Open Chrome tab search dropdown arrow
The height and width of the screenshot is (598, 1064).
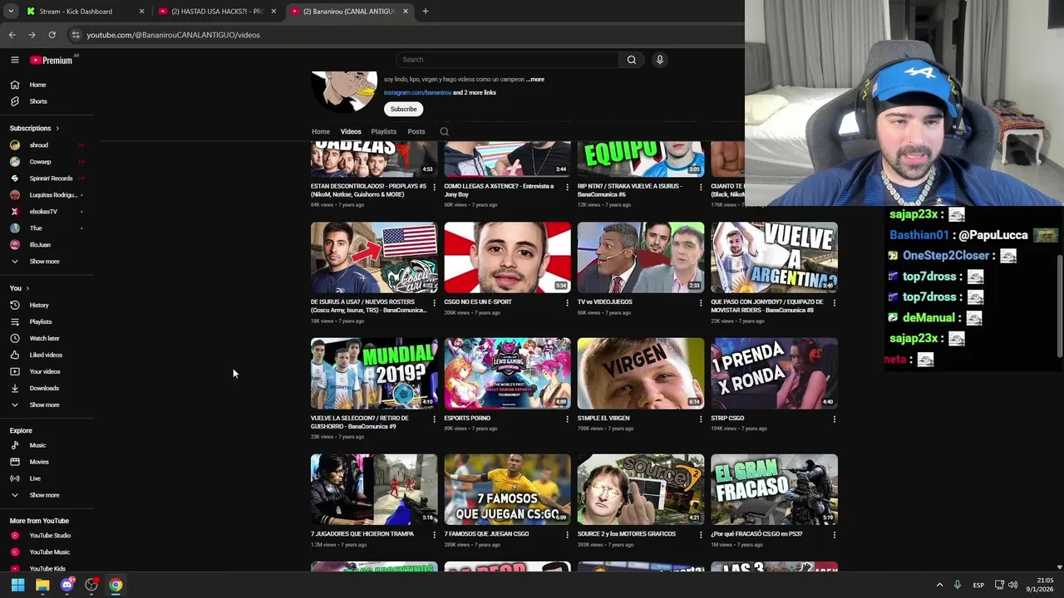(11, 12)
